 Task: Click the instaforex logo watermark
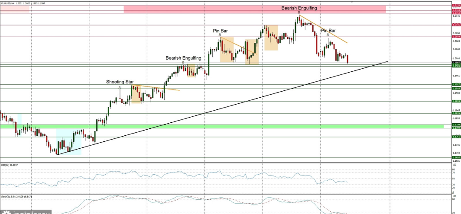26,212
